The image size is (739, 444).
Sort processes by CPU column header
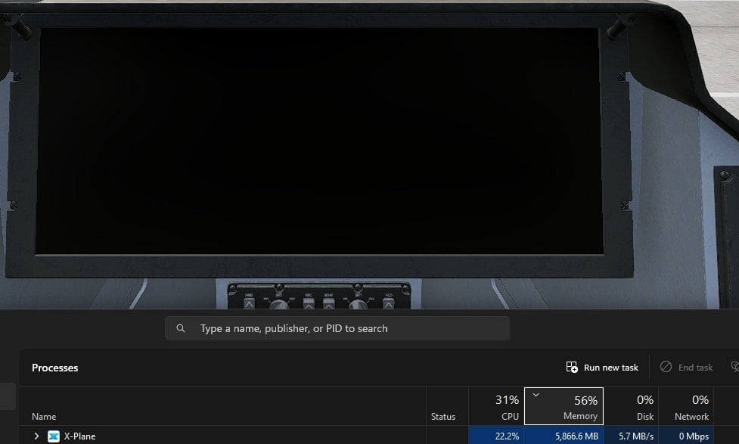coord(495,407)
